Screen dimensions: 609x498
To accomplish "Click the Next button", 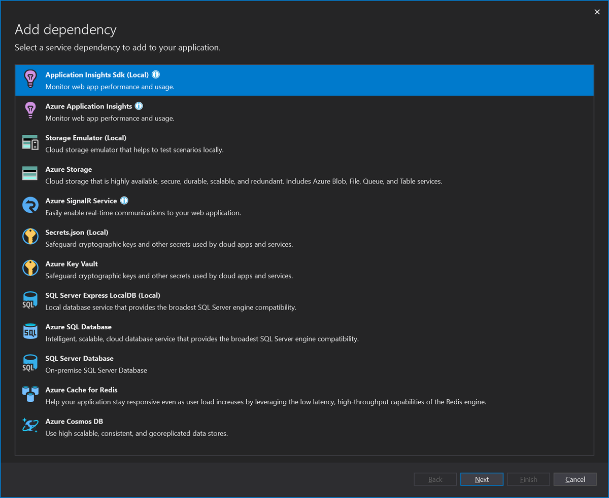I will point(482,479).
